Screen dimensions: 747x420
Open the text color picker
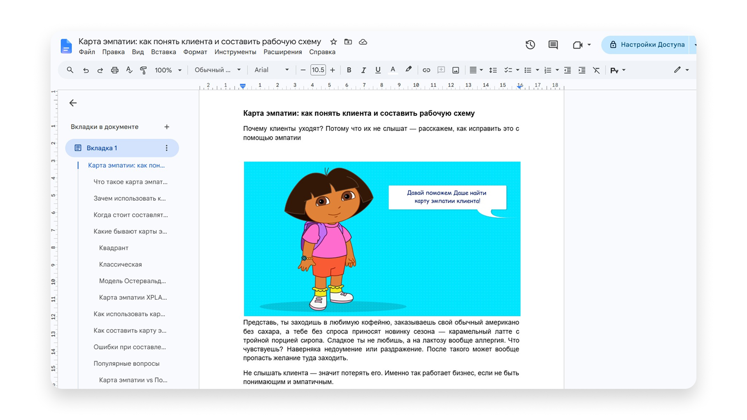click(x=393, y=70)
